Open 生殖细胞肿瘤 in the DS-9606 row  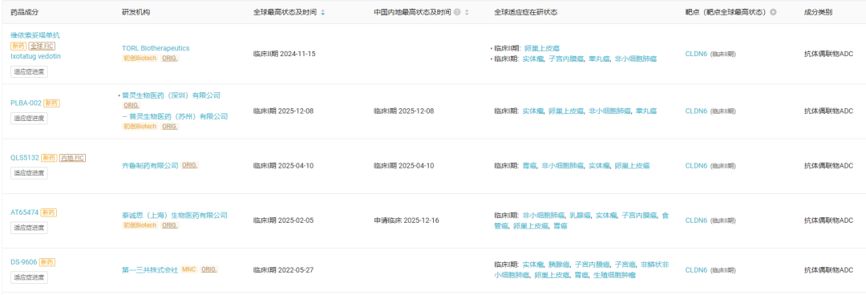pyautogui.click(x=615, y=275)
